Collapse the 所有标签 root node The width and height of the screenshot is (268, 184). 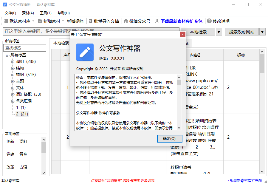[x=7, y=55]
